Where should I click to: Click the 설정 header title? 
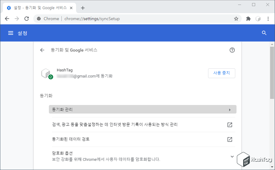coord(22,33)
